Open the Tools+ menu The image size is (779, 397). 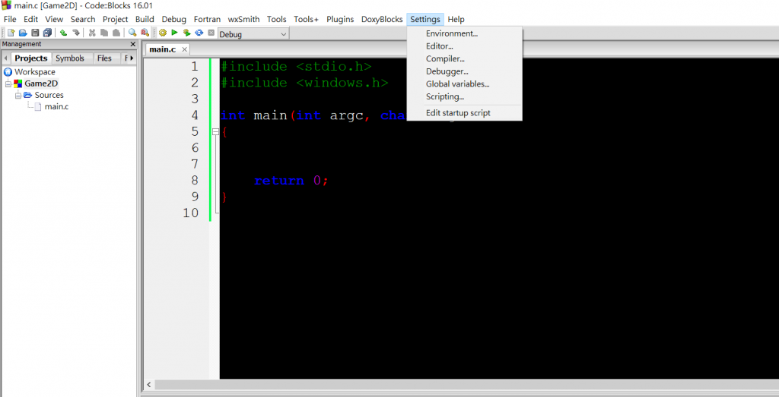[x=306, y=19]
